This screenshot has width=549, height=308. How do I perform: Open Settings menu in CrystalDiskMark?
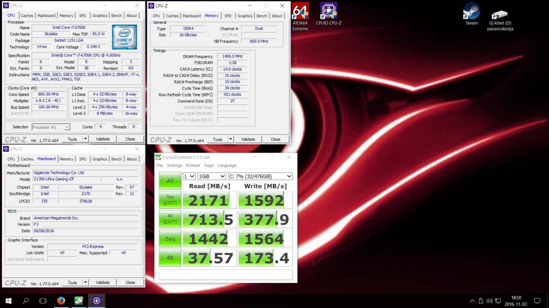pyautogui.click(x=175, y=165)
